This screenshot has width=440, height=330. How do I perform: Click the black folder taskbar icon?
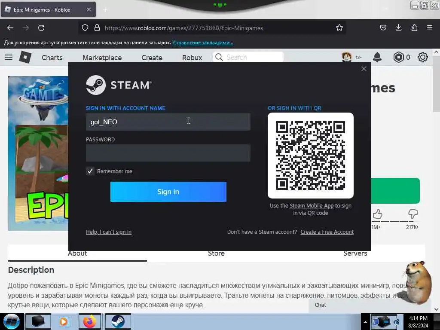[38, 321]
